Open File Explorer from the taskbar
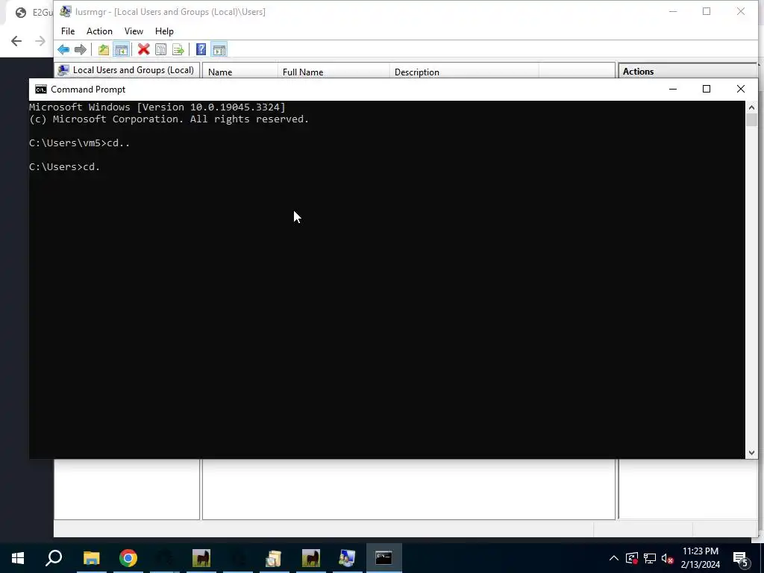Screen dimensions: 764x573 pos(91,558)
